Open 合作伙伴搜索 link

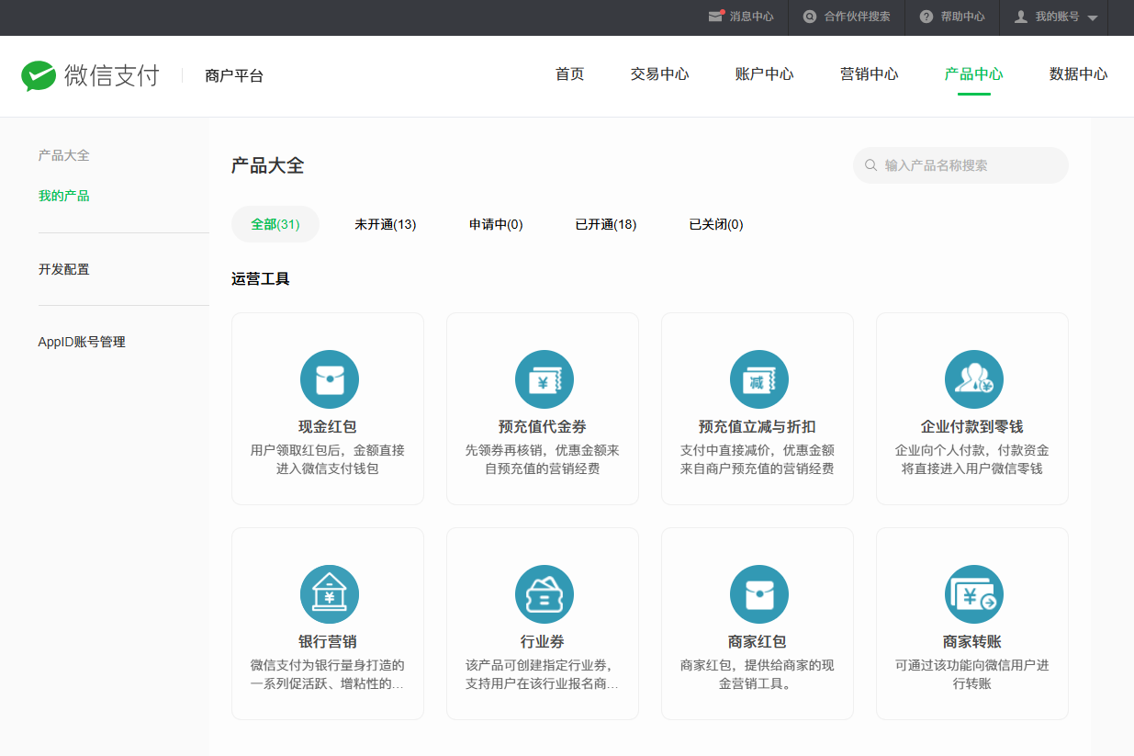pyautogui.click(x=857, y=17)
